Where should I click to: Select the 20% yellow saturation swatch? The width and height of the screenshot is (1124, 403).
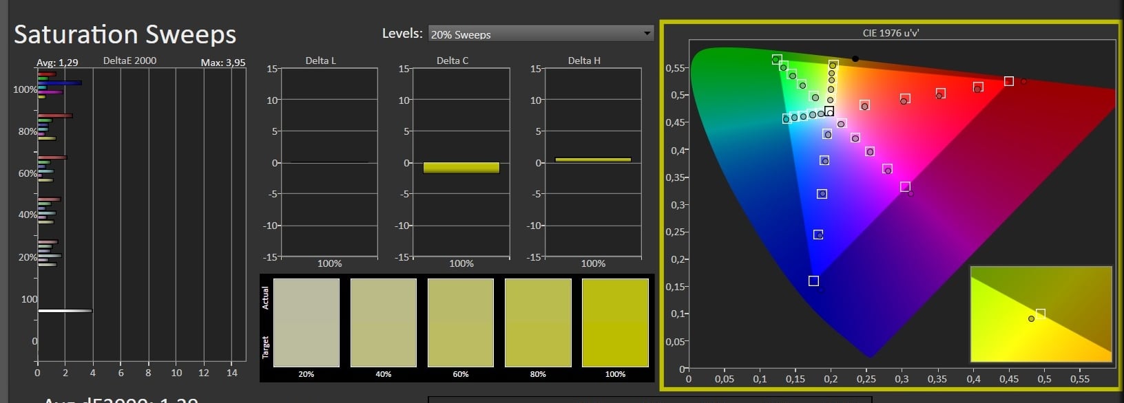(x=306, y=323)
